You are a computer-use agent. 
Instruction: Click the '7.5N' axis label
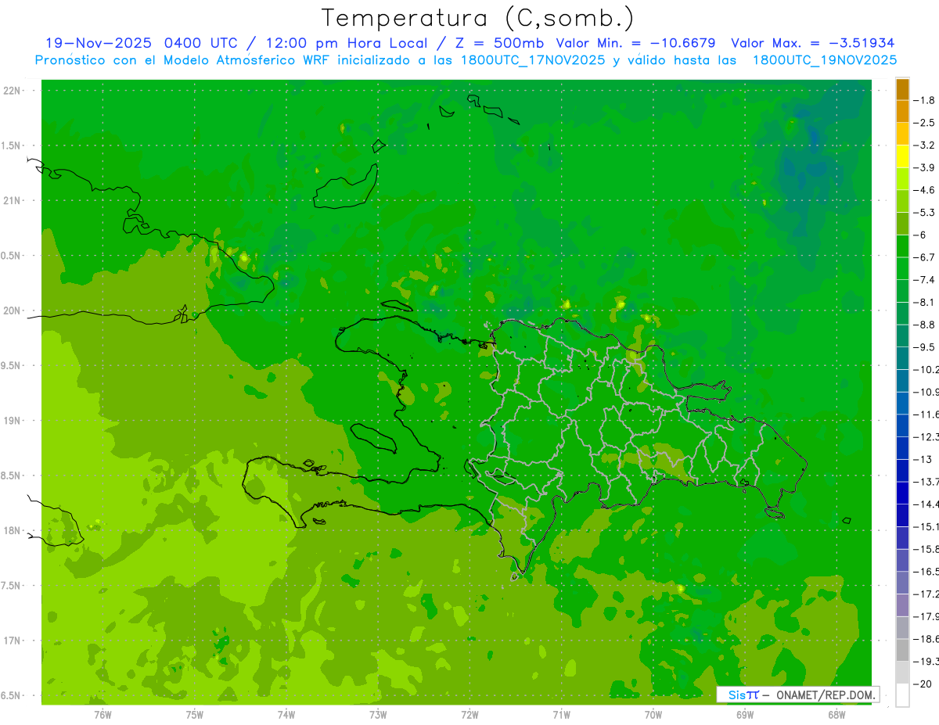(x=11, y=586)
